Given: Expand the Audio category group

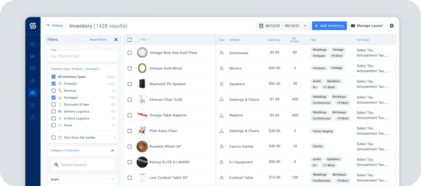Looking at the screenshot, I should (x=112, y=179).
